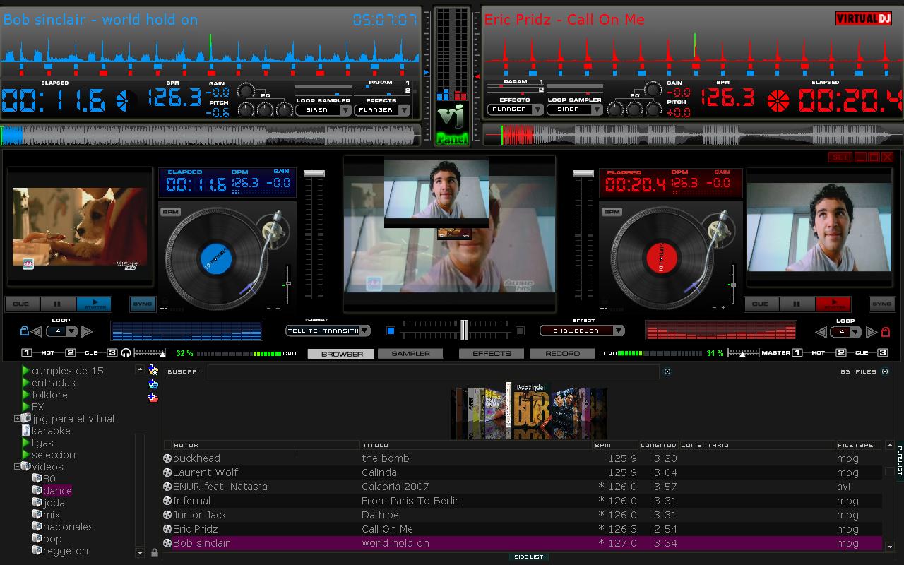The height and width of the screenshot is (565, 904).
Task: Toggle the left deck blue loop lock icon
Action: (24, 331)
